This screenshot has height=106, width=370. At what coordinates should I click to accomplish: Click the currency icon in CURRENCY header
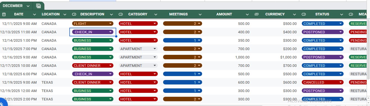pyautogui.click(x=257, y=14)
